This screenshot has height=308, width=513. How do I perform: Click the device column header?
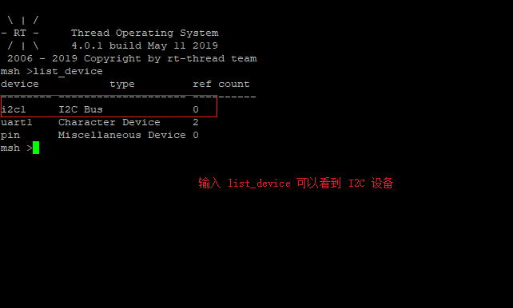click(x=20, y=84)
